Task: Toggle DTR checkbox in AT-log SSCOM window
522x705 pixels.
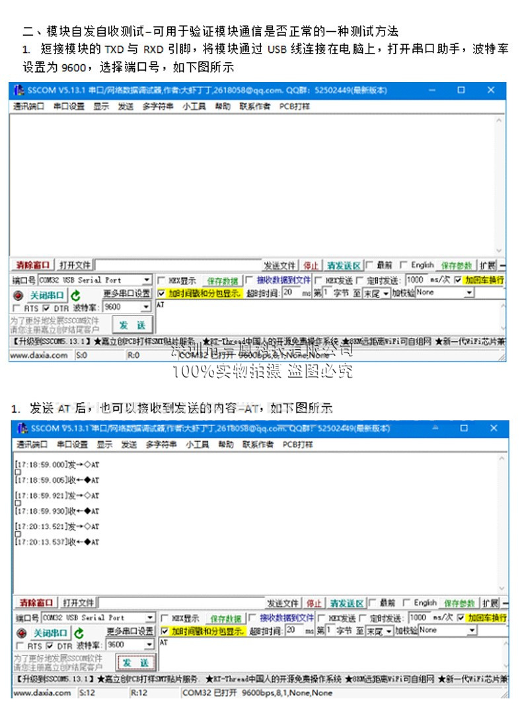Action: [50, 645]
